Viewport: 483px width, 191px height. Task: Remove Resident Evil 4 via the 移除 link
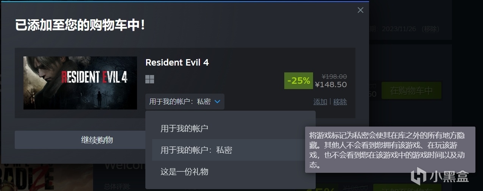click(x=340, y=102)
